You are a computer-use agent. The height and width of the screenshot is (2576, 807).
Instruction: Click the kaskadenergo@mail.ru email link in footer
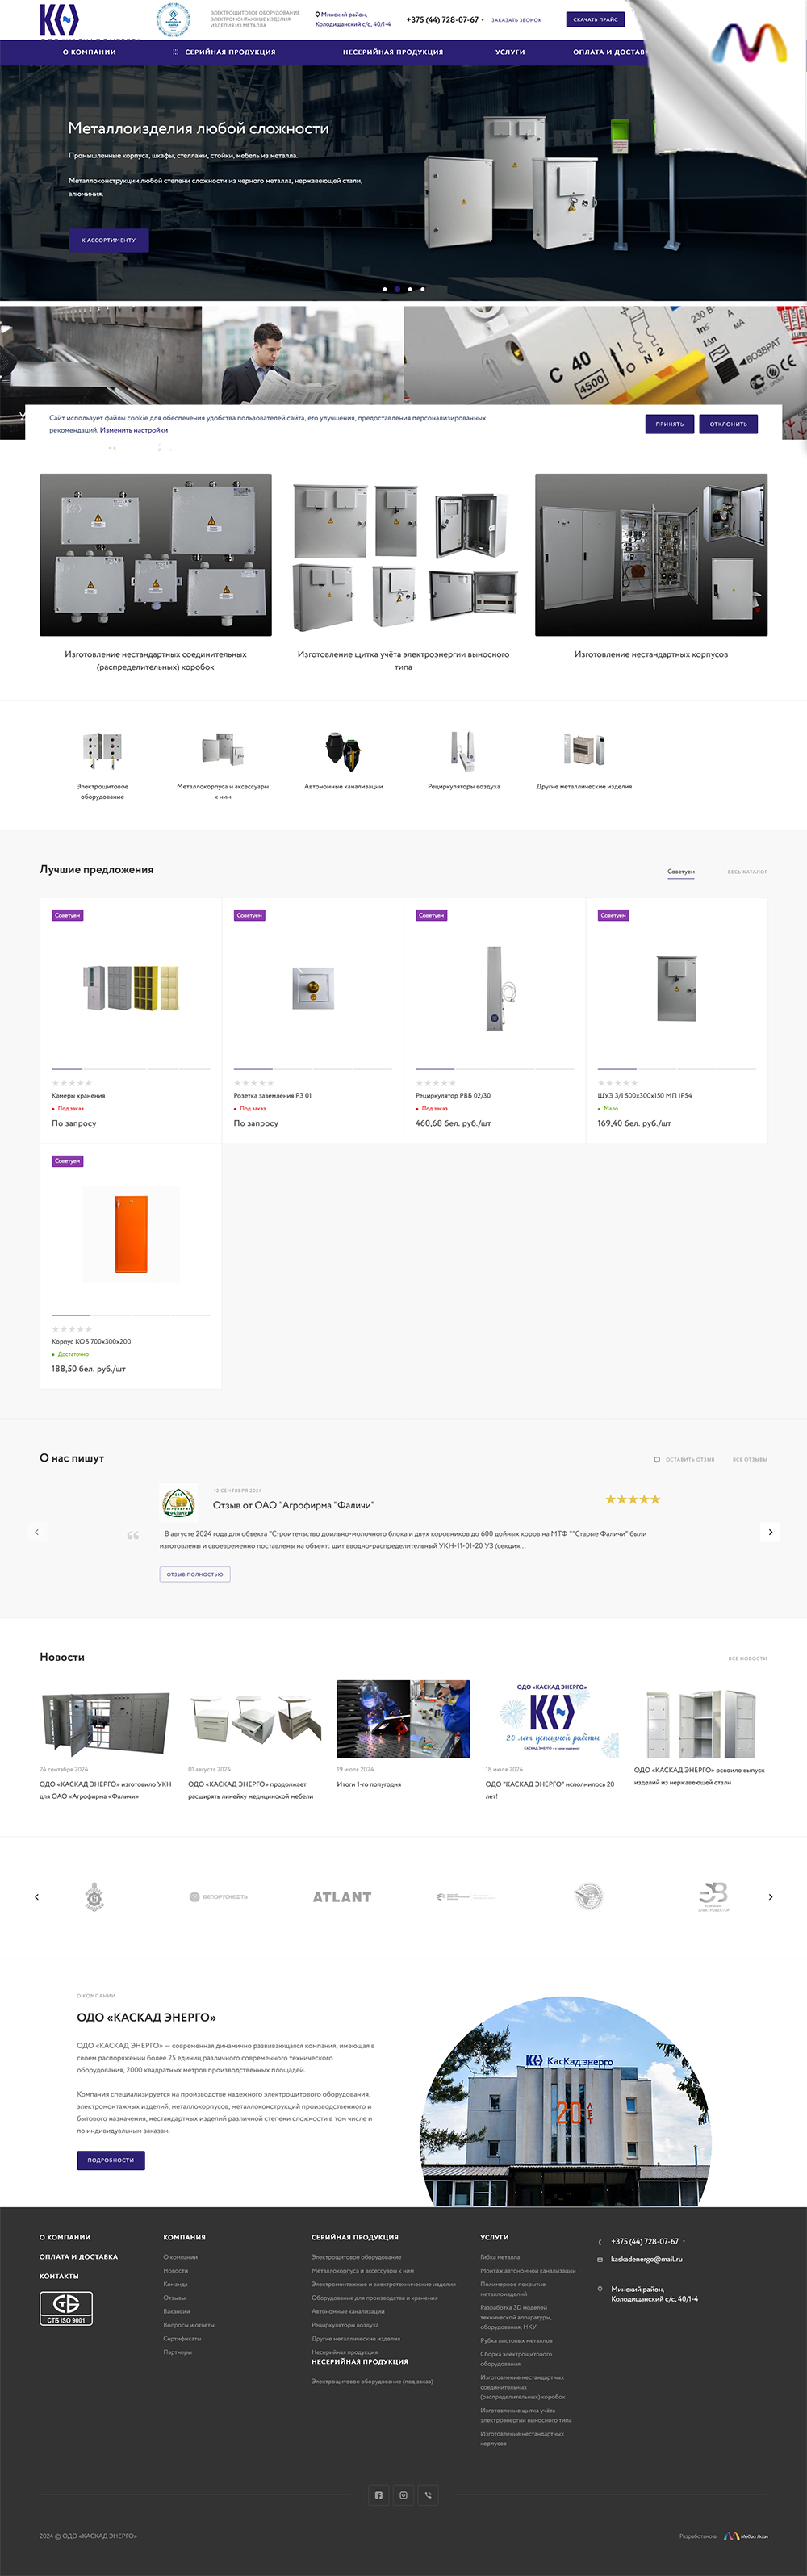point(647,2260)
